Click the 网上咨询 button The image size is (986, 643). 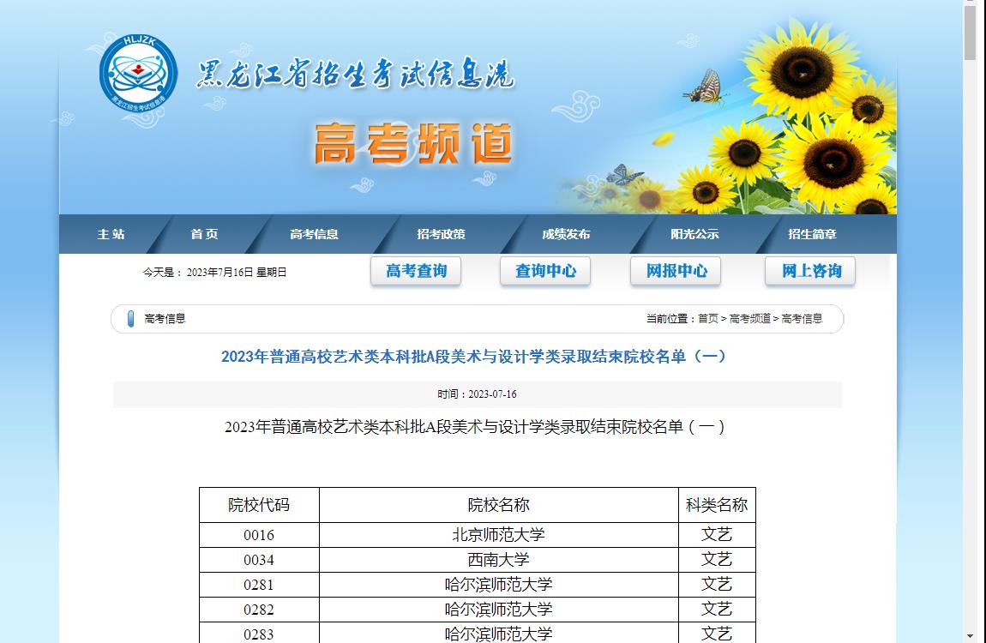pos(810,271)
